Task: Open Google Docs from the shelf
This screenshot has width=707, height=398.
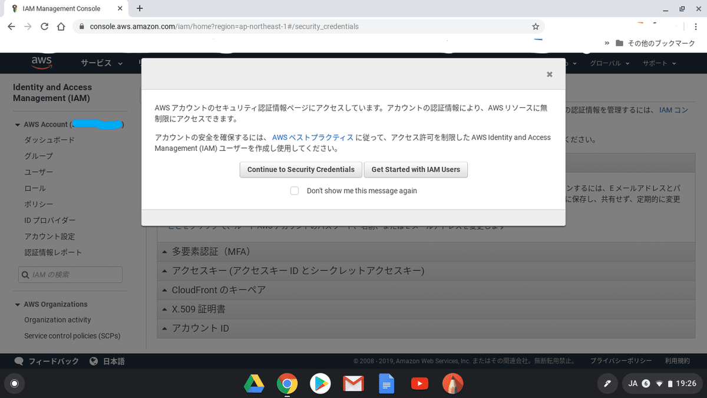Action: (386, 384)
